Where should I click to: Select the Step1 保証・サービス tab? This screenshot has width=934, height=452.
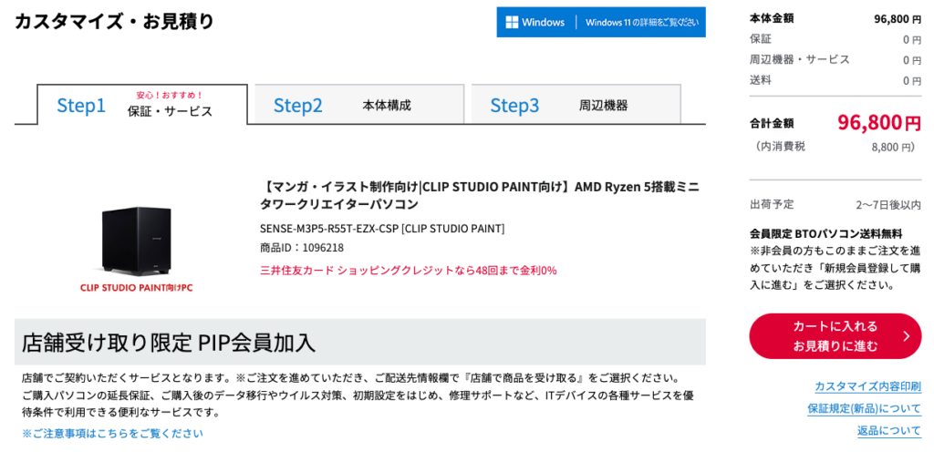[x=141, y=106]
